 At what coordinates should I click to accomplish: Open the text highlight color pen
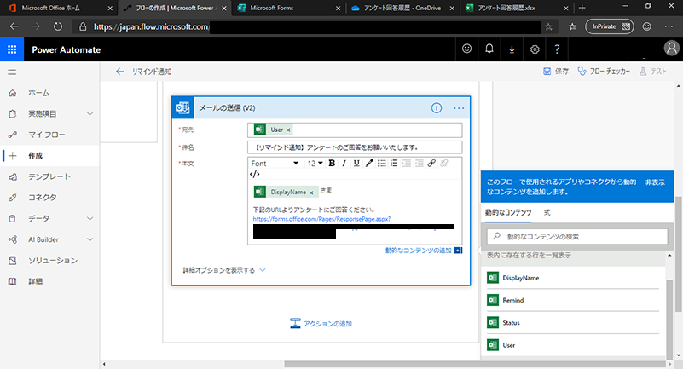pos(369,163)
